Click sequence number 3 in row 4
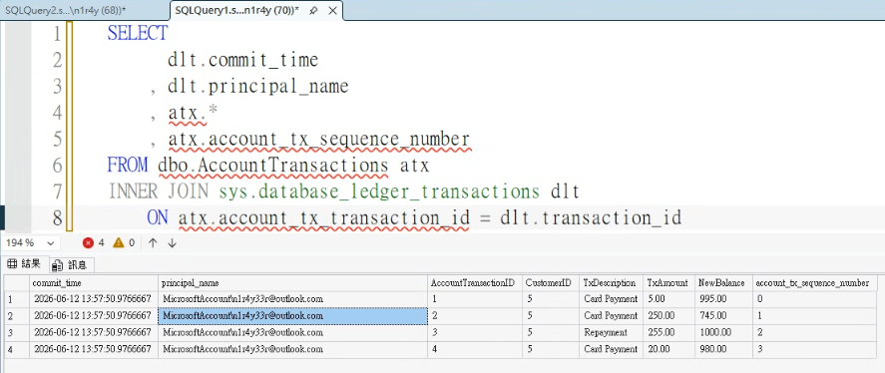This screenshot has height=373, width=885. tap(815, 349)
